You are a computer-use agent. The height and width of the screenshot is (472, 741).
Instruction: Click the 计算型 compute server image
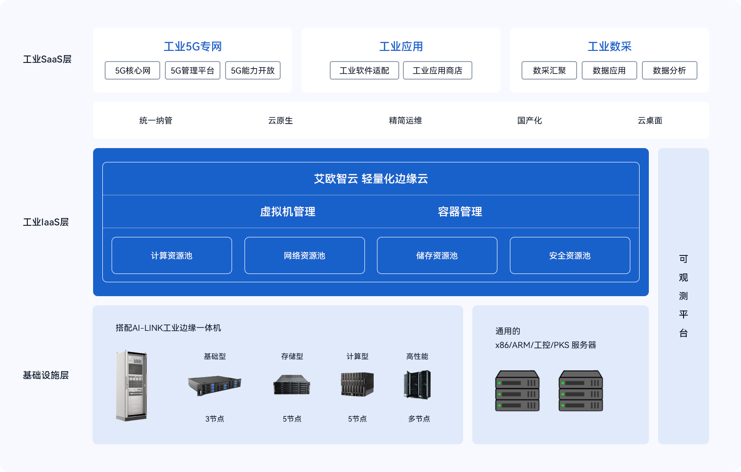(x=357, y=385)
